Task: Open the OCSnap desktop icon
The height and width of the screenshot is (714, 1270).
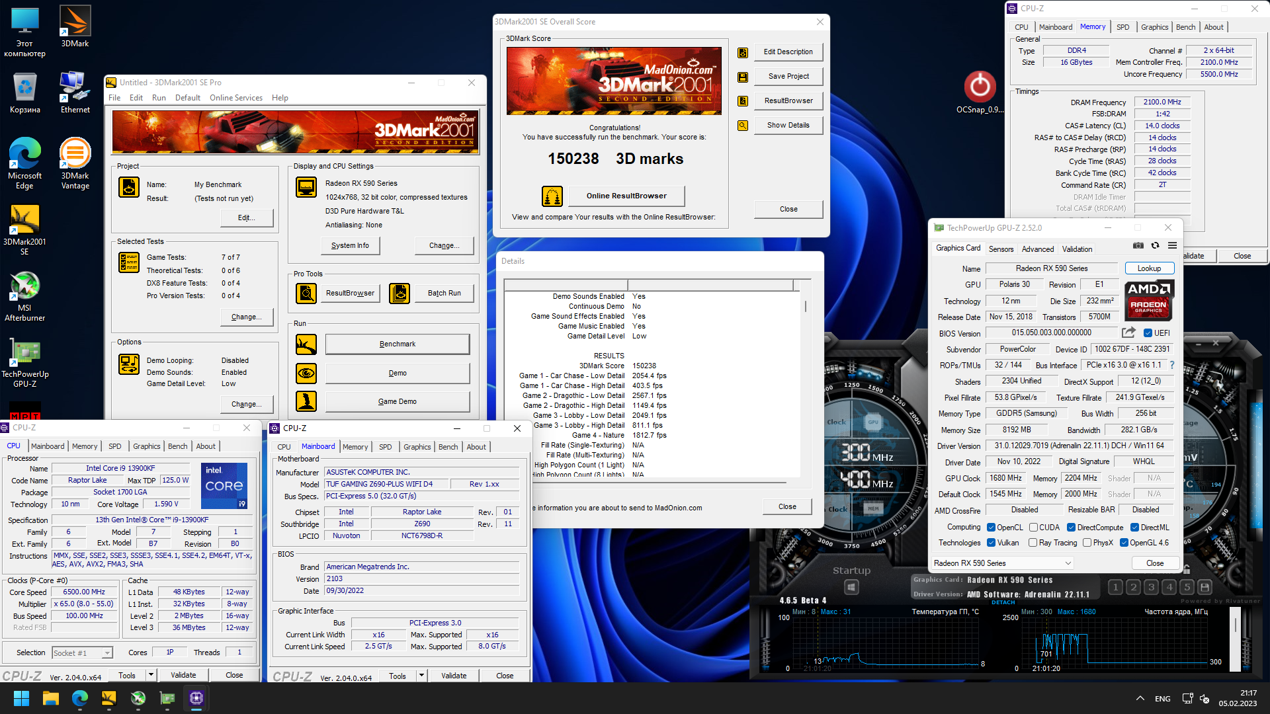Action: point(980,93)
